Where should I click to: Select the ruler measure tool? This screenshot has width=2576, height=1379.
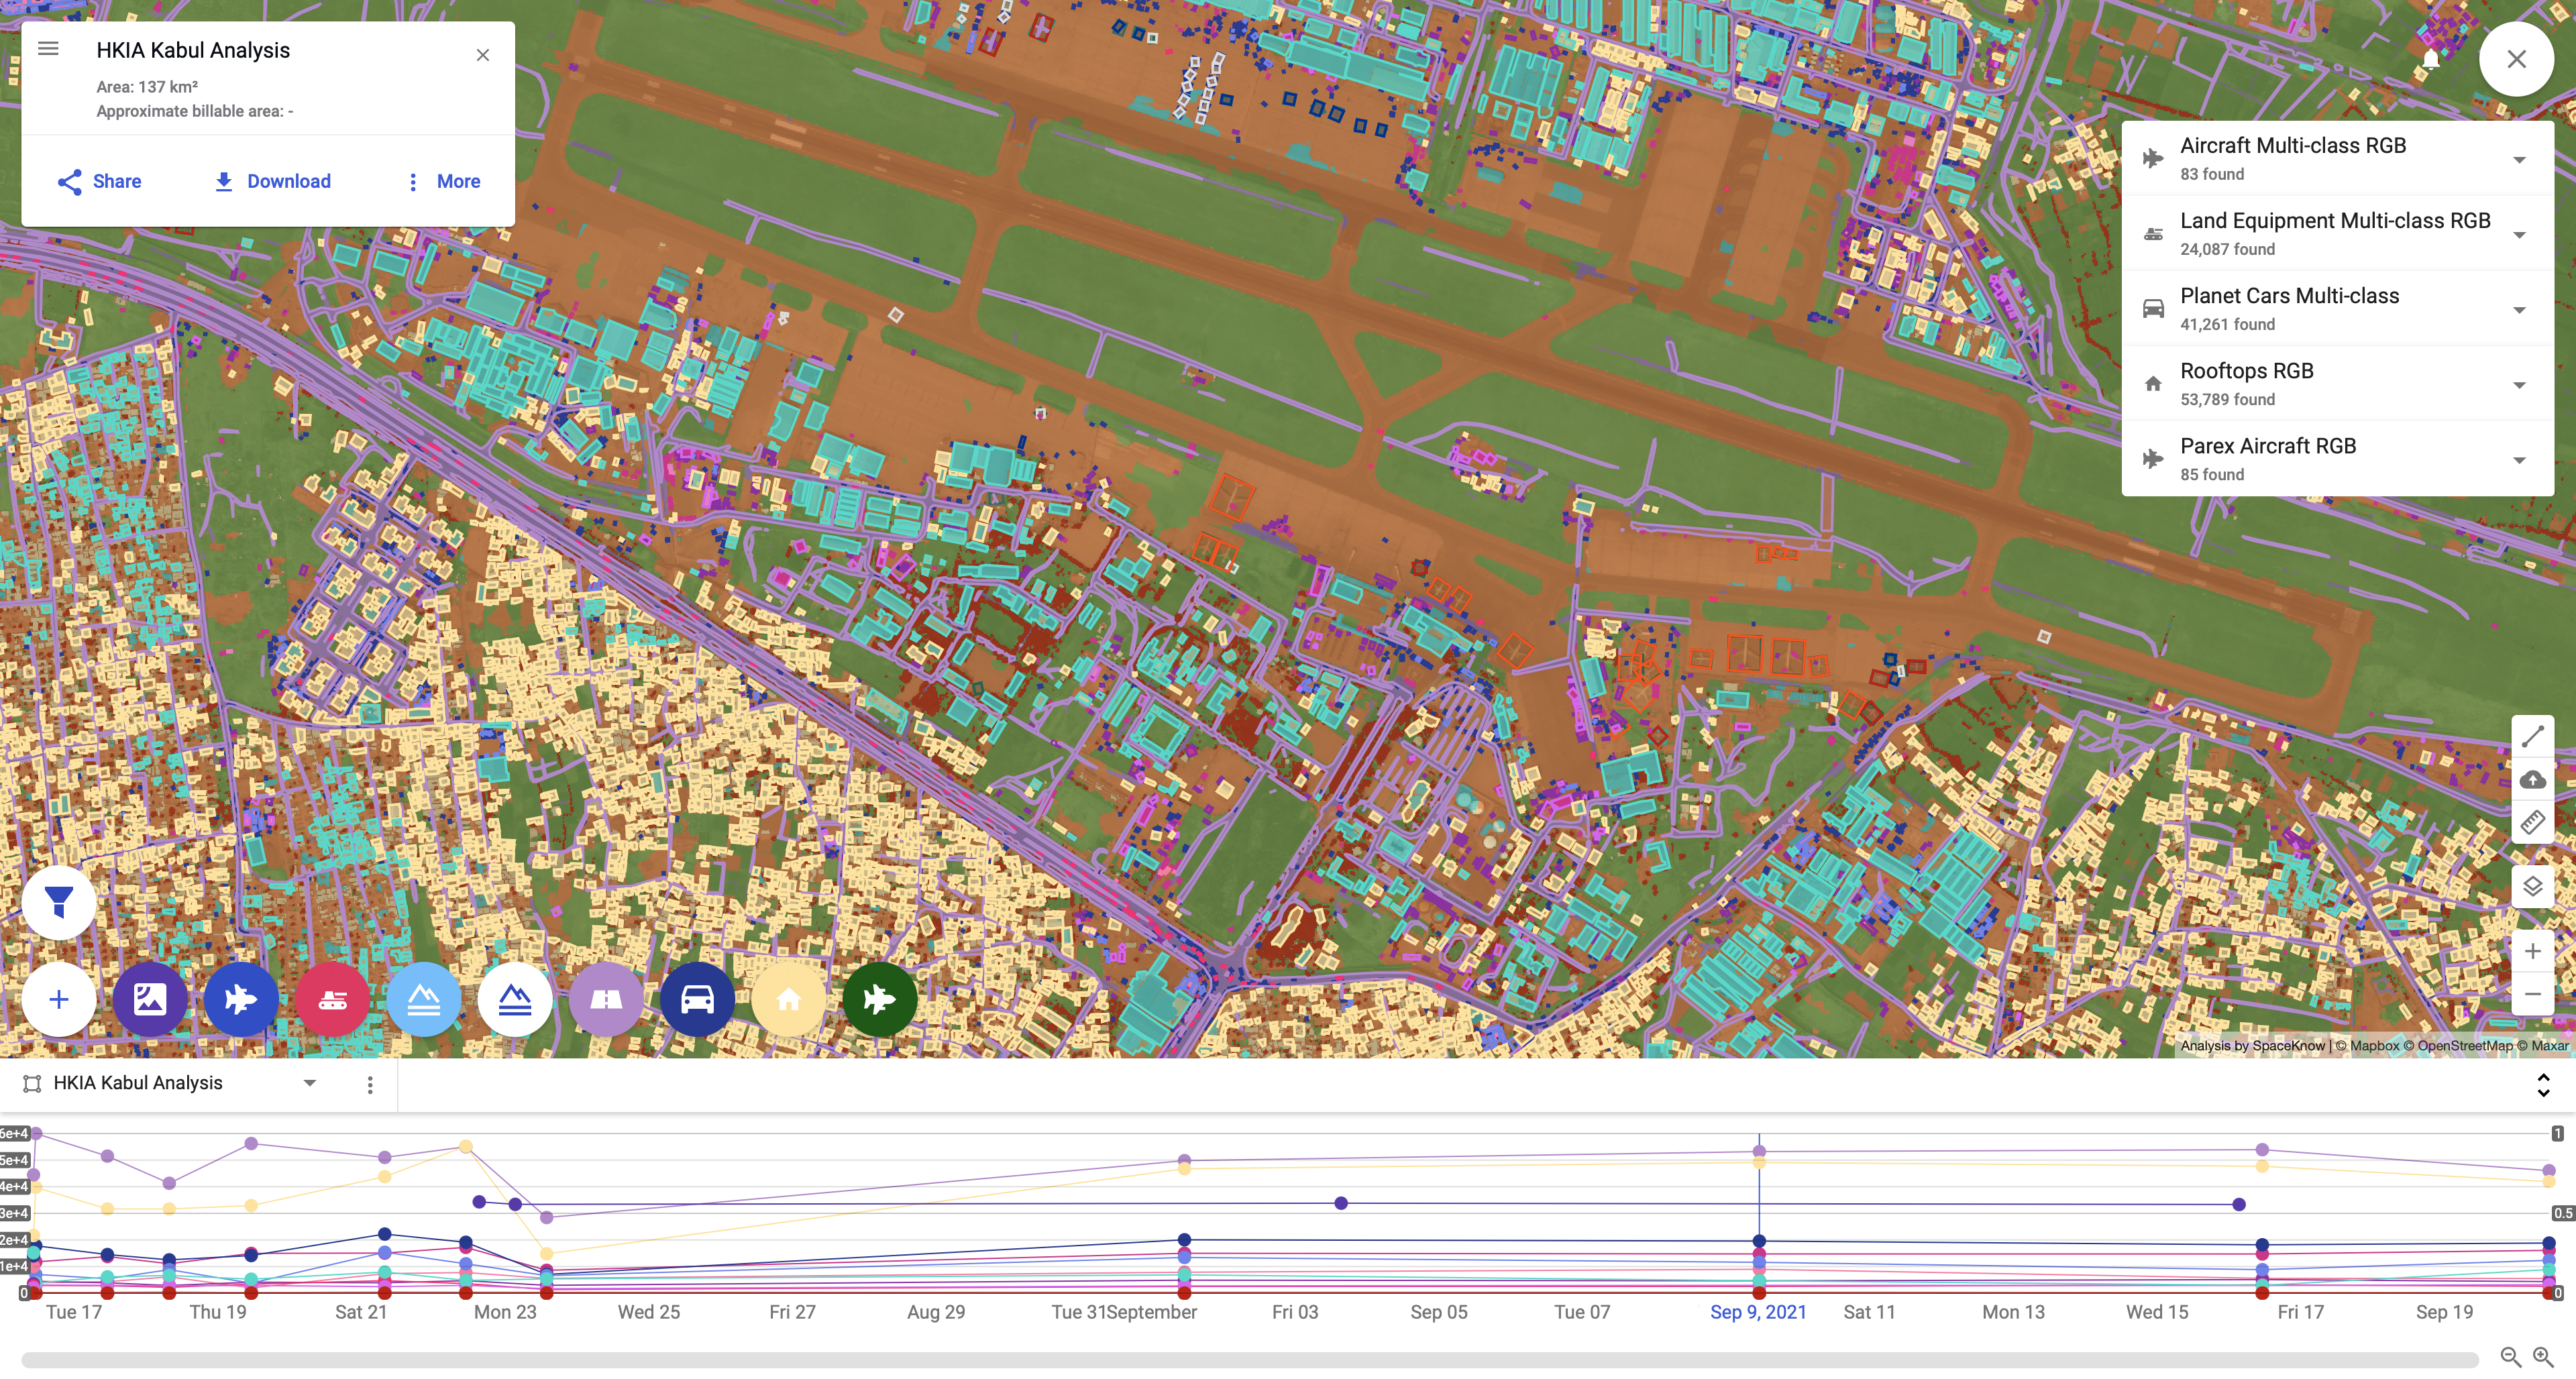point(2532,823)
